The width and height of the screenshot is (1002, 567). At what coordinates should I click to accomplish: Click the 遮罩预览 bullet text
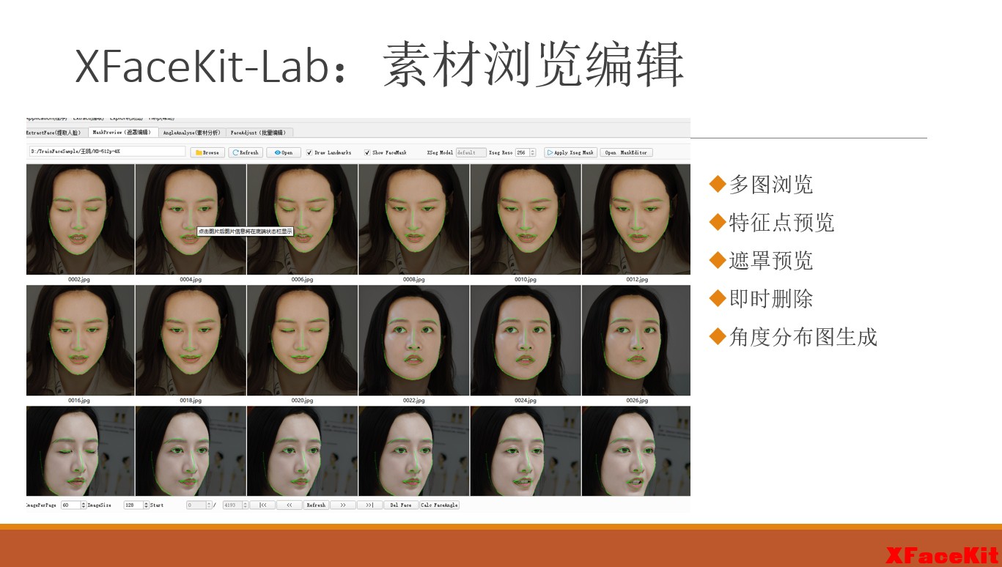(x=770, y=261)
